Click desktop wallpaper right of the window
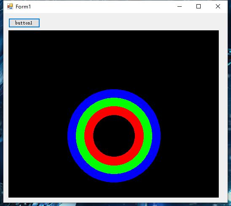 tap(229, 103)
